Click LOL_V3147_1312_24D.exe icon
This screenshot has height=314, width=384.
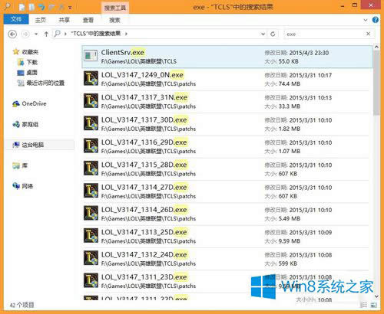click(x=91, y=258)
